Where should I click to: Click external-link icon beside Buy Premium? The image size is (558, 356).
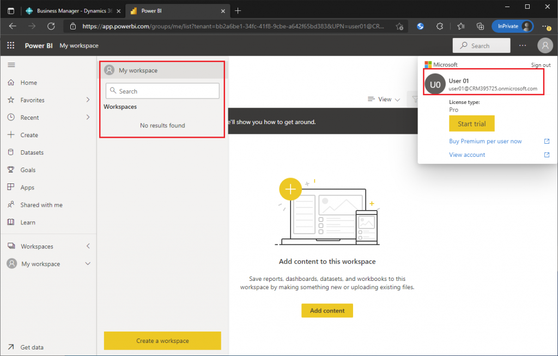(547, 141)
